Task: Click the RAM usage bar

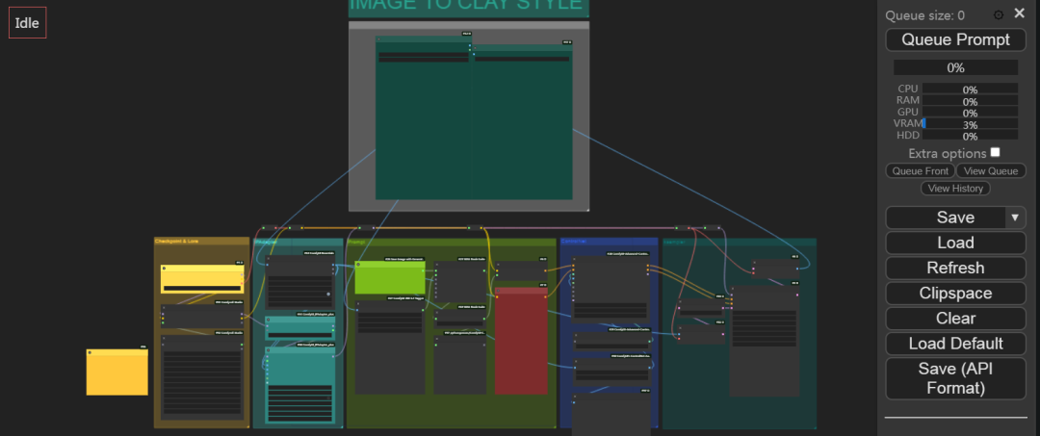Action: (x=970, y=101)
